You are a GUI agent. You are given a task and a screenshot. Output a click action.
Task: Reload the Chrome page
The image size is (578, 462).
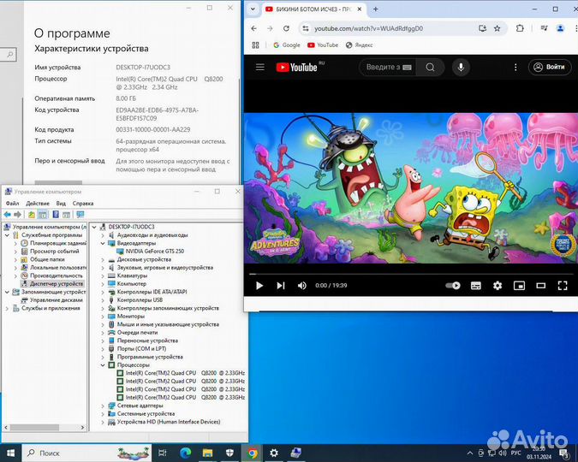click(x=286, y=28)
